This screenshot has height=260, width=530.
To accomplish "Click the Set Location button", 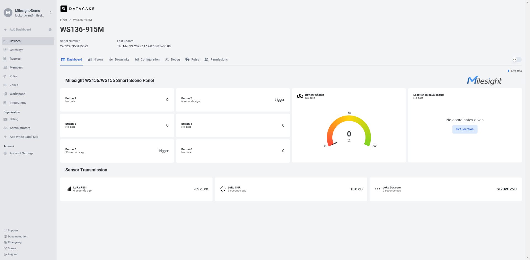I will [465, 129].
